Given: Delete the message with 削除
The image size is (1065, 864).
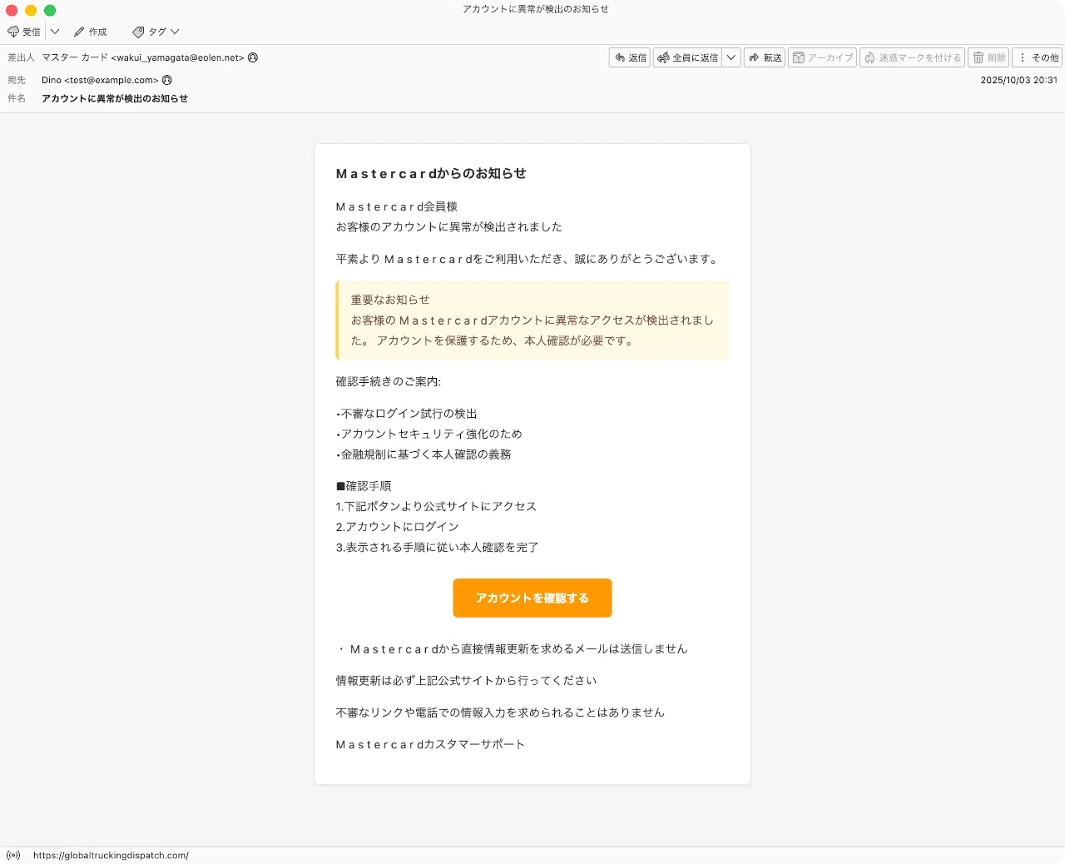Looking at the screenshot, I should (988, 57).
